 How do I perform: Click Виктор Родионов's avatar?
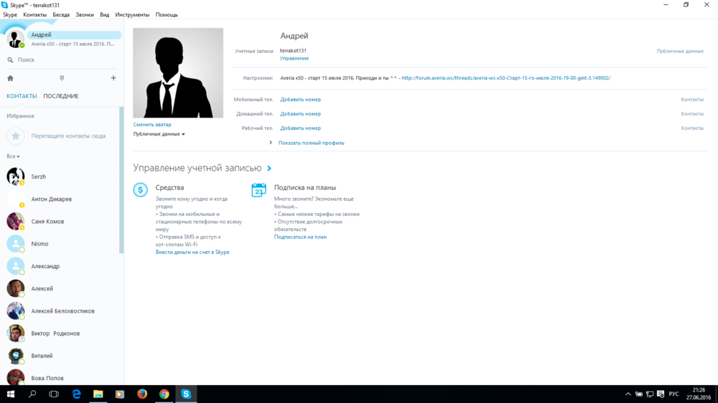coord(15,333)
